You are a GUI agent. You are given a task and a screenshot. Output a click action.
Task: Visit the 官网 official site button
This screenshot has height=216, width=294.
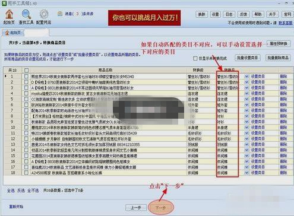click(287, 14)
